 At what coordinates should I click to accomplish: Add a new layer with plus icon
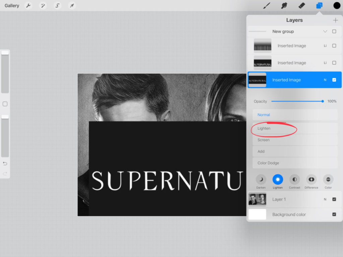pyautogui.click(x=335, y=20)
